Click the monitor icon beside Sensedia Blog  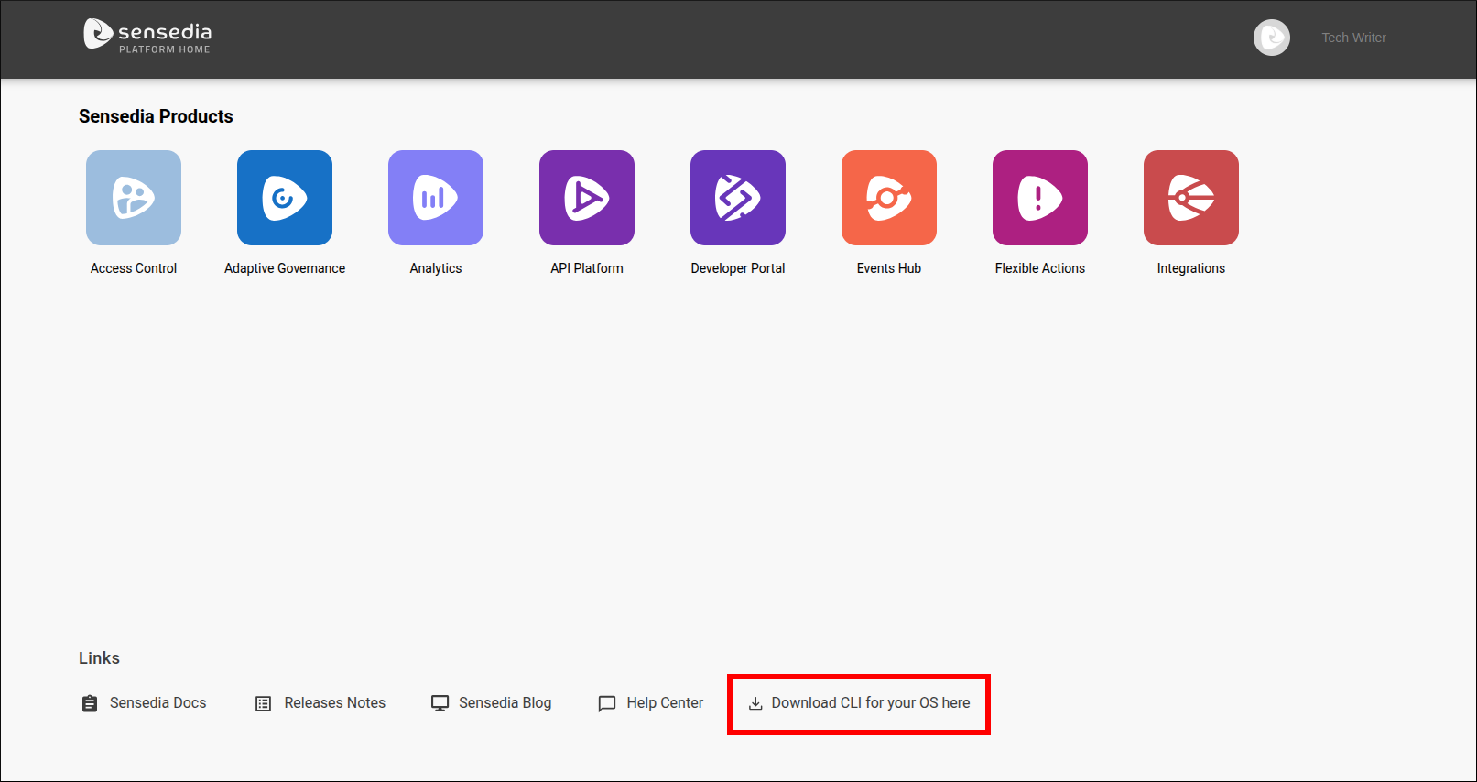[x=440, y=703]
